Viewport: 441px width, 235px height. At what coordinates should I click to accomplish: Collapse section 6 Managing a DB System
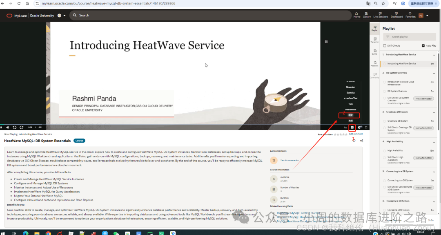(434, 201)
